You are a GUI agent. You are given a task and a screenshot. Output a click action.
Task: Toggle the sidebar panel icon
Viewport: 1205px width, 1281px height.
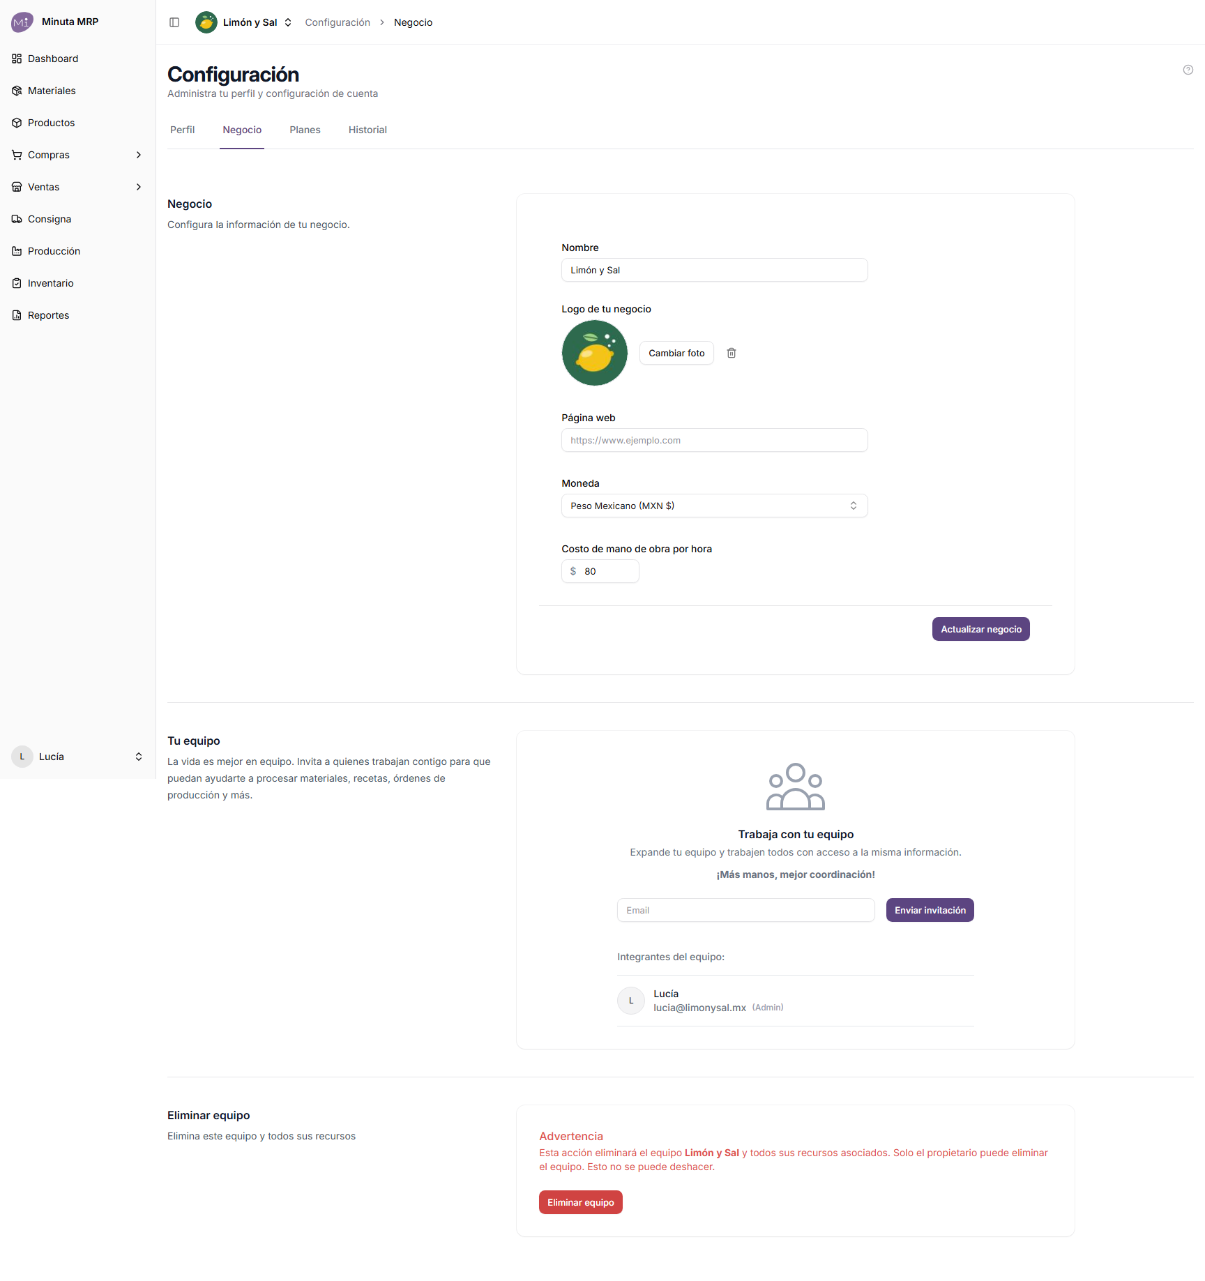click(x=174, y=22)
